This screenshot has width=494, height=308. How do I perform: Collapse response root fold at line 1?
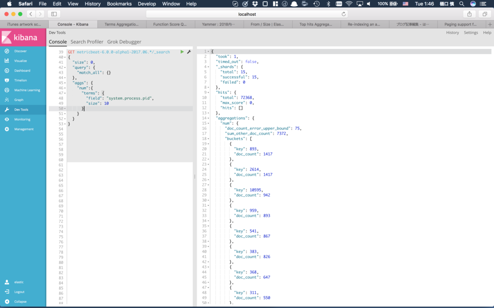[x=208, y=51]
